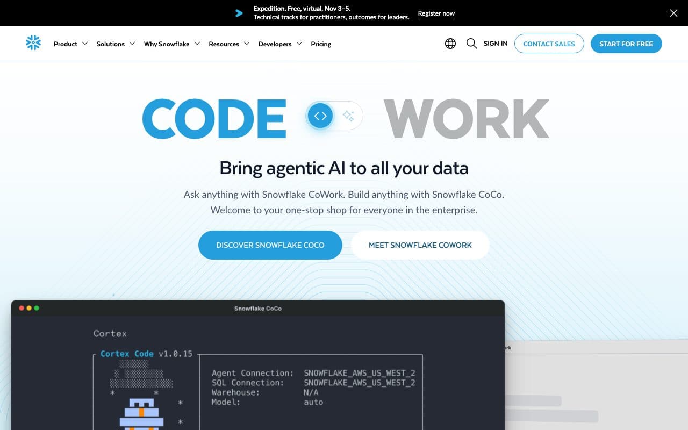Click the pixel-art character in terminal

point(141,414)
